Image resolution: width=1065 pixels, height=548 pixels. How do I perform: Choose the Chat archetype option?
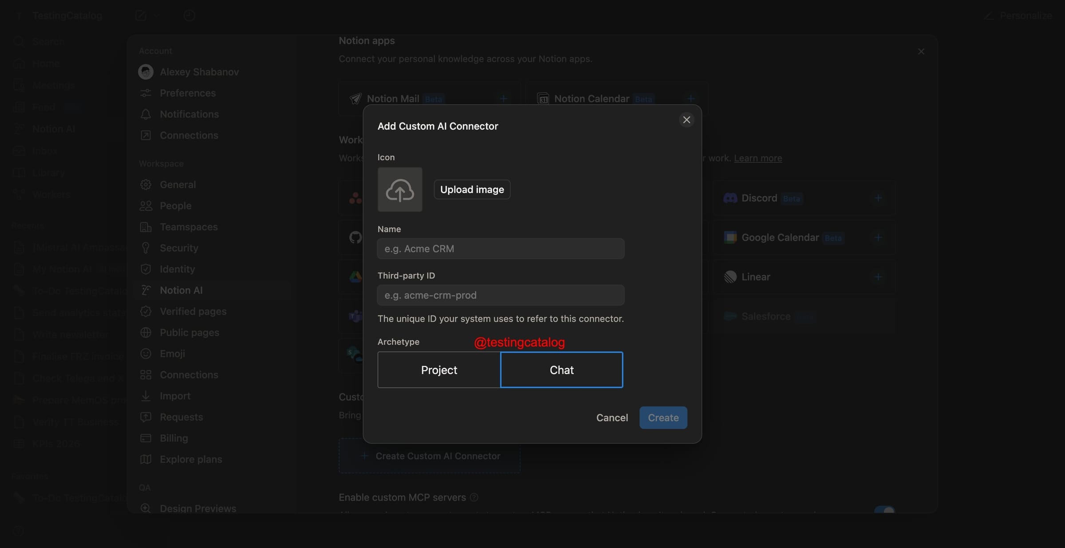[561, 370]
